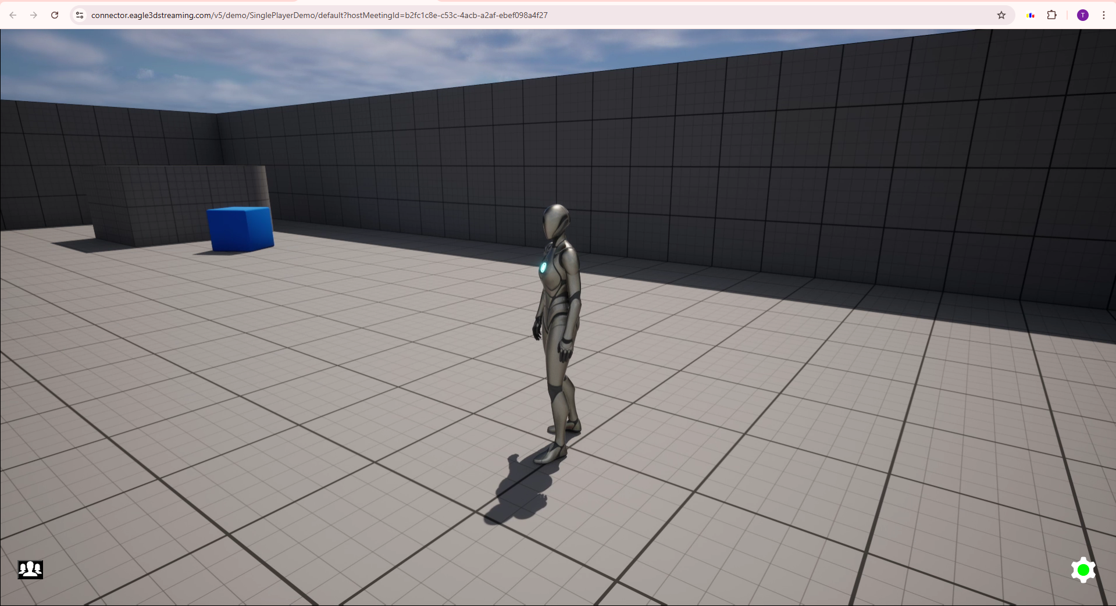Open the purple T profile avatar
This screenshot has width=1116, height=606.
pos(1082,15)
